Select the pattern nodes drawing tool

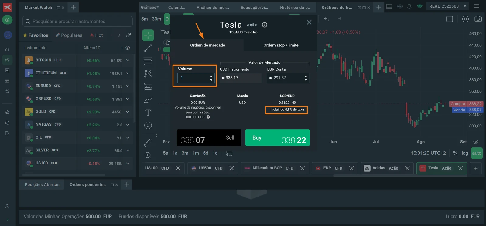(148, 74)
